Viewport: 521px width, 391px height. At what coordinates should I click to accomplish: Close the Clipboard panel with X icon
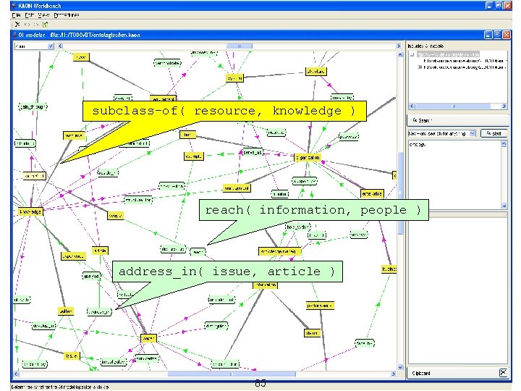click(x=503, y=373)
